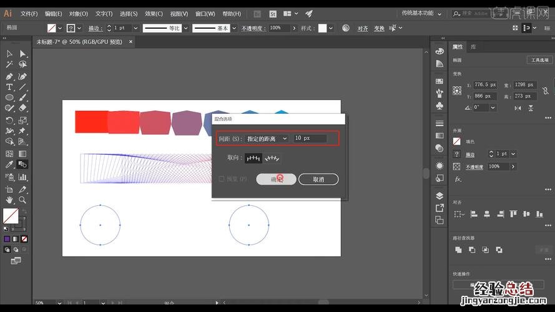
Task: Select the Magic Wand tool
Action: click(9, 64)
